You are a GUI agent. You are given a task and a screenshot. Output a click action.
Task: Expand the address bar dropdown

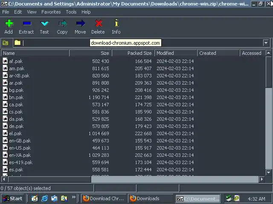coord(266,42)
